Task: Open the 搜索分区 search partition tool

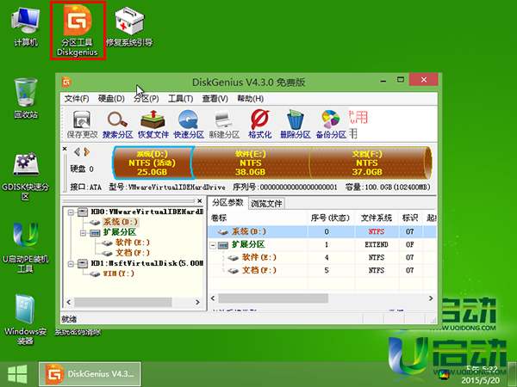Action: coord(117,125)
